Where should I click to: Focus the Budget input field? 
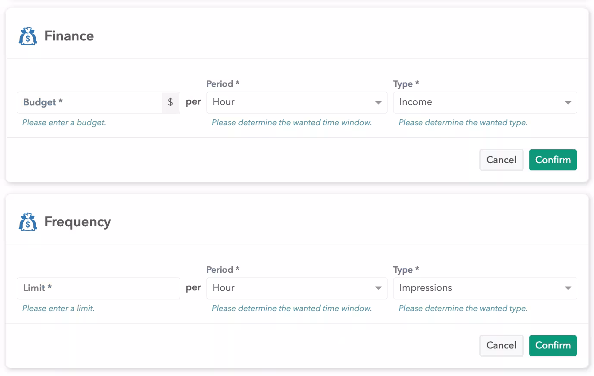coord(90,102)
